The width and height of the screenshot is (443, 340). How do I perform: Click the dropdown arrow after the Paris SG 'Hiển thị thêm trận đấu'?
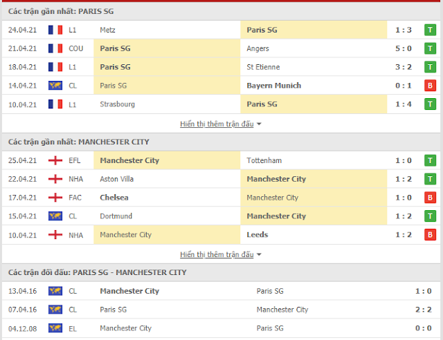pyautogui.click(x=259, y=124)
